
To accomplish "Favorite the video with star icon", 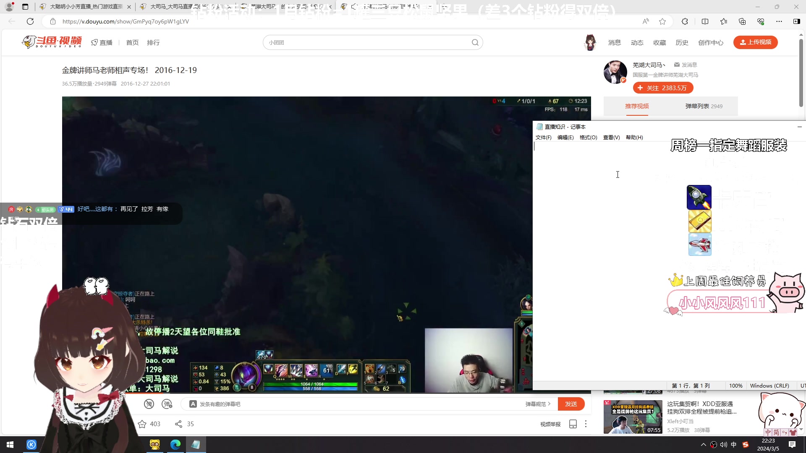I will (142, 424).
